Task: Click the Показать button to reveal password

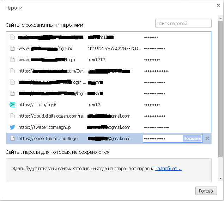Action: 192,138
